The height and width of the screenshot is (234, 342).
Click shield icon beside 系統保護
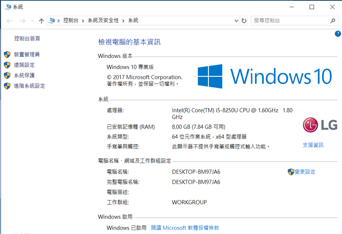point(7,75)
